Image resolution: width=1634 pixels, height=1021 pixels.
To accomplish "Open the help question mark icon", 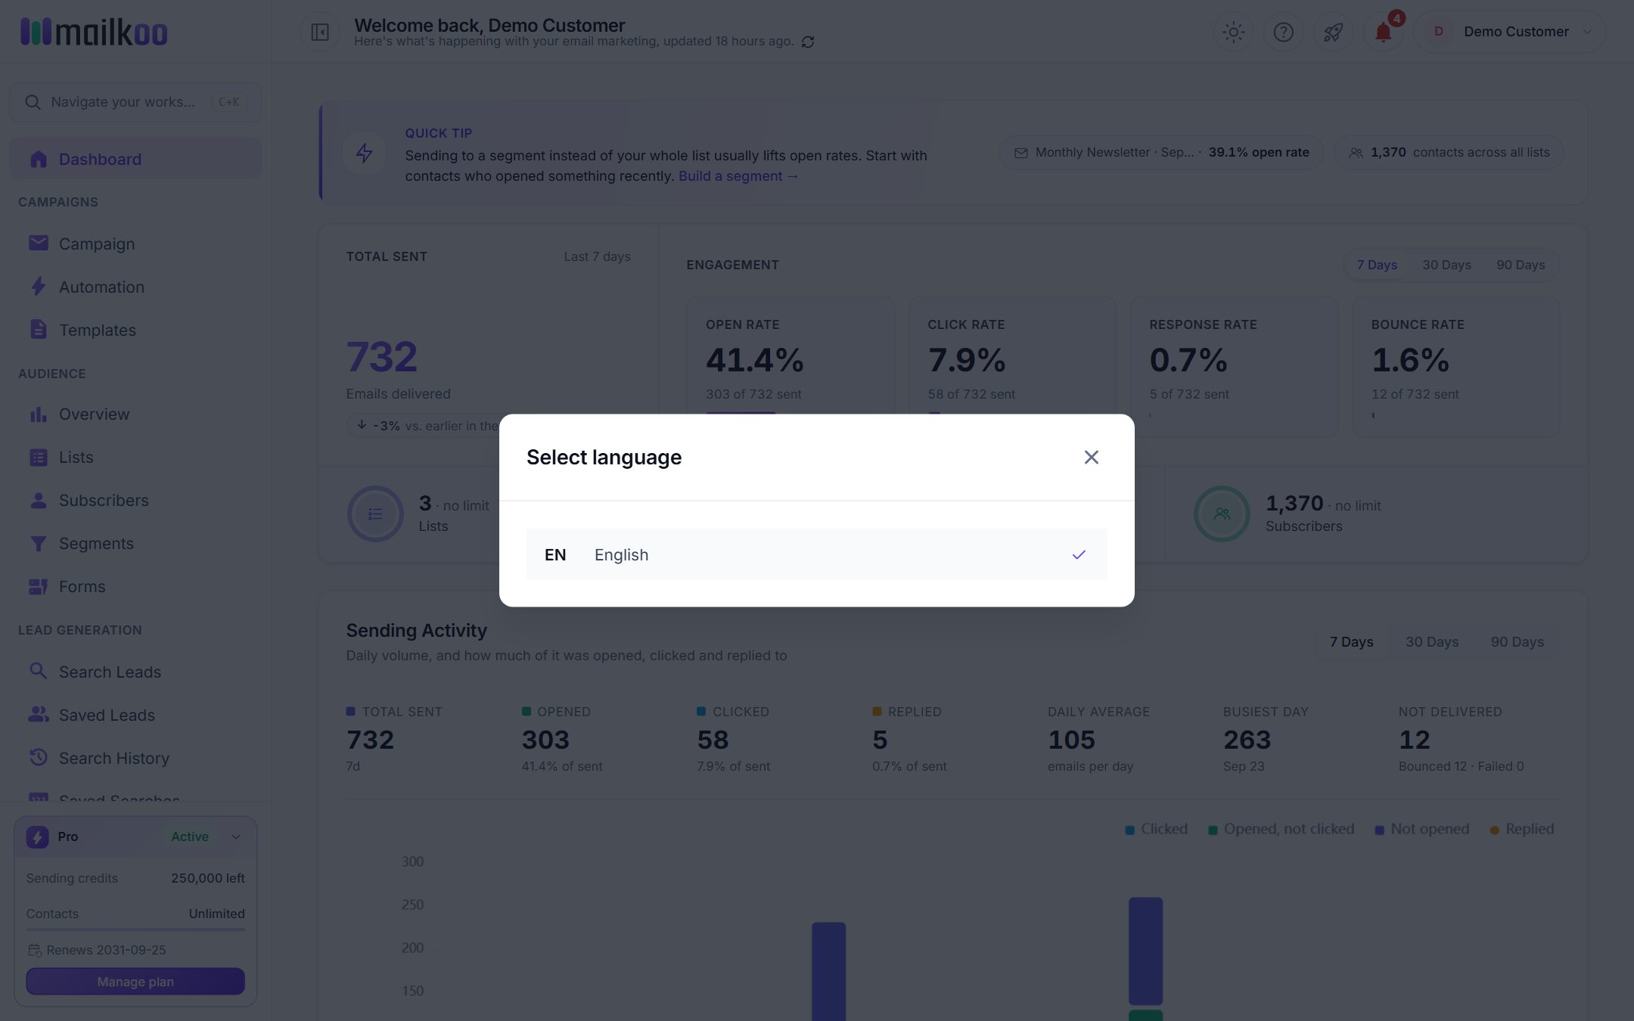I will (x=1283, y=32).
